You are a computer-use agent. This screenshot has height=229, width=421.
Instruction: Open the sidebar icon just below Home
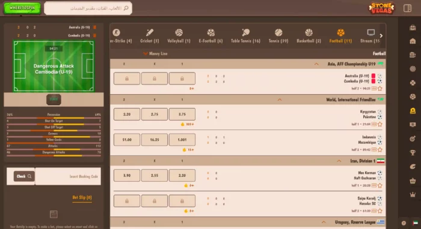(413, 55)
